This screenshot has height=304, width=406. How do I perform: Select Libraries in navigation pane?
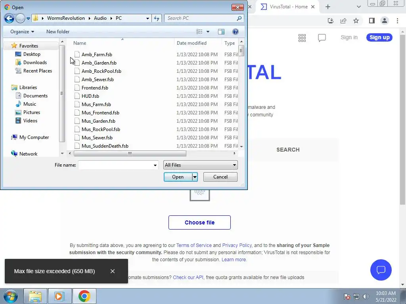[28, 87]
